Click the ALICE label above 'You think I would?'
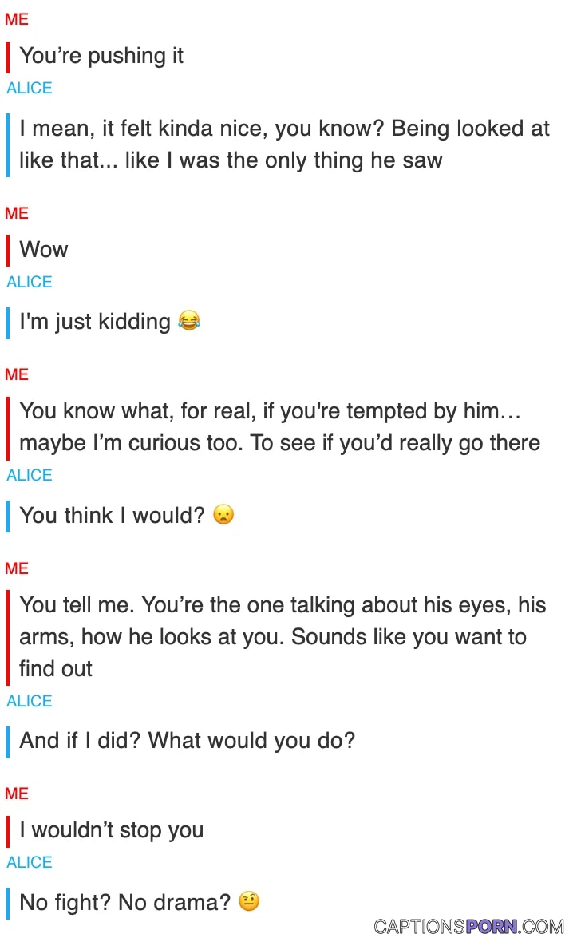This screenshot has height=942, width=573. click(30, 475)
